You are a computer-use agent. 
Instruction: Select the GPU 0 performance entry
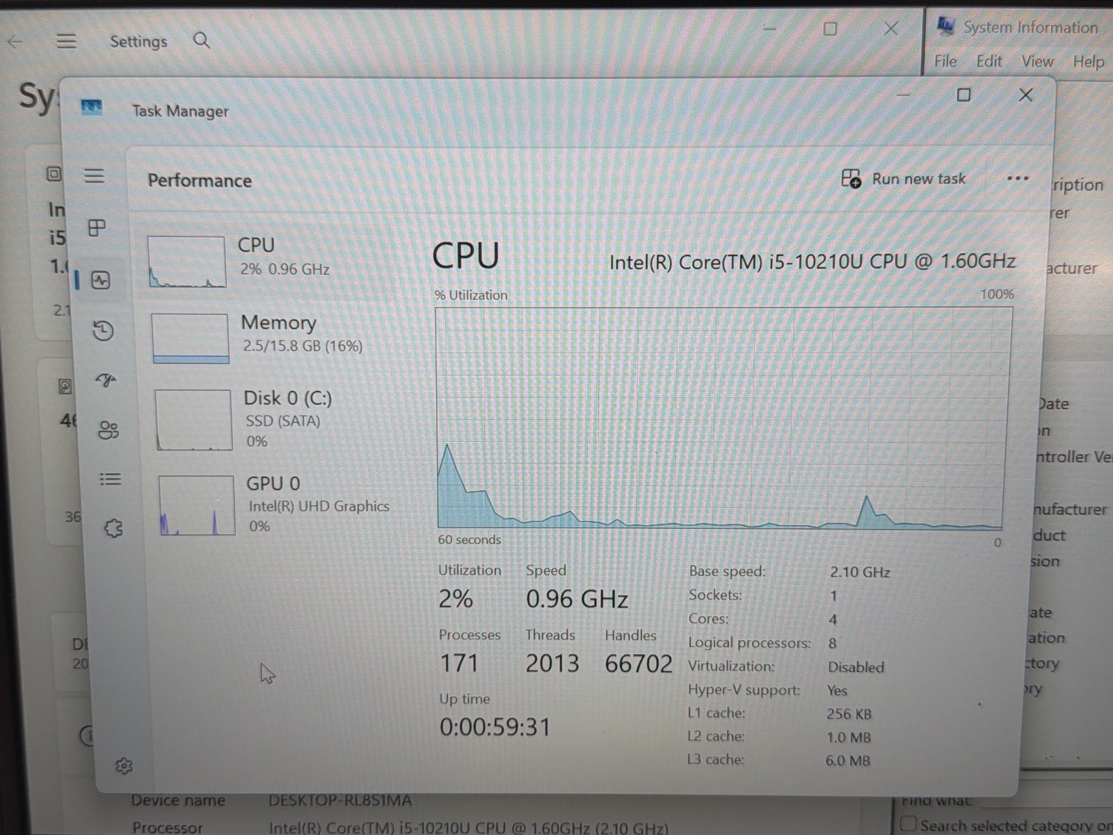274,505
